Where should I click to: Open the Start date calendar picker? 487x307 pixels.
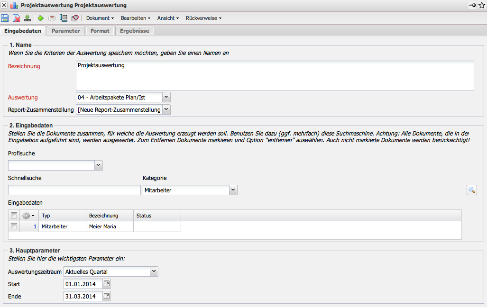pos(107,284)
